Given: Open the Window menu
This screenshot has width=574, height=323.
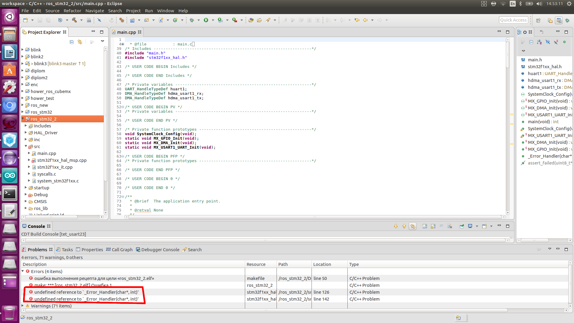Looking at the screenshot, I should pyautogui.click(x=166, y=10).
